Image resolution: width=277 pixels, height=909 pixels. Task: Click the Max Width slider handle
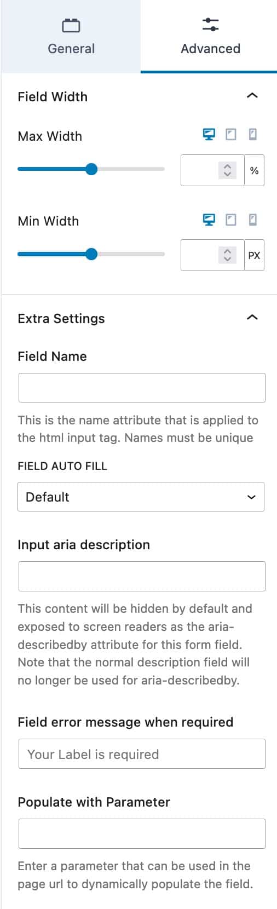pos(91,169)
